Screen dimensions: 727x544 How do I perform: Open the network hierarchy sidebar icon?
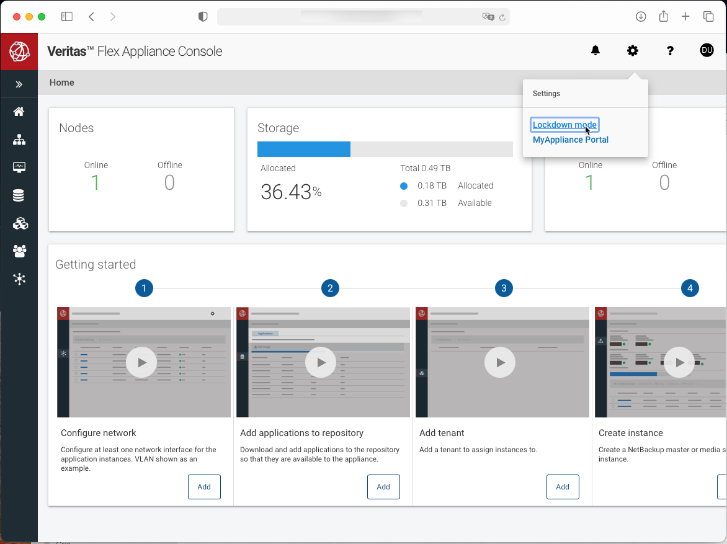coord(19,140)
